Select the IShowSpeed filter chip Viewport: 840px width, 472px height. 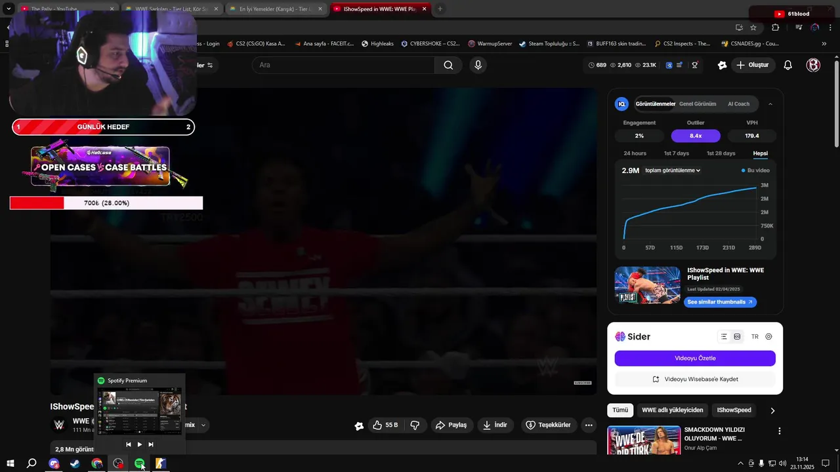[734, 410]
